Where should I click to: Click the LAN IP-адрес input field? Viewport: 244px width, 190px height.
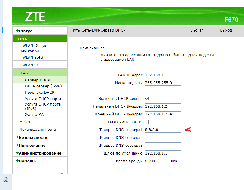click(x=163, y=75)
